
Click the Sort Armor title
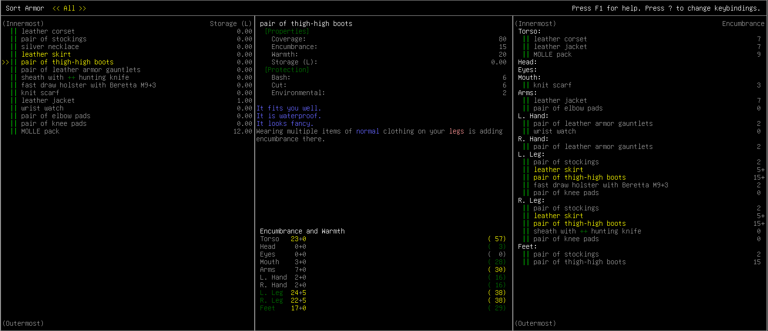pos(25,8)
